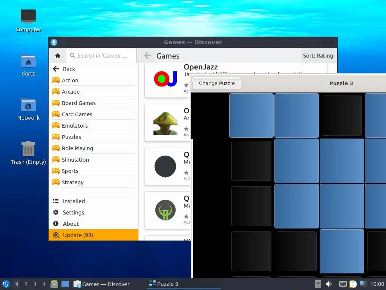Click the straw hat character app thumbnail
The image size is (386, 290).
coord(165,123)
